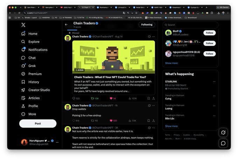Toggle the Following button for Chain Traders

(x=147, y=25)
